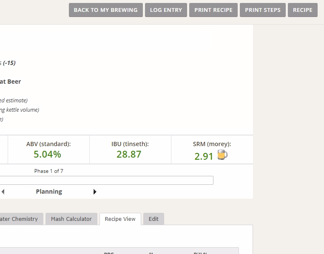Click the 28.87 IBU value
Image resolution: width=324 pixels, height=254 pixels.
click(129, 154)
